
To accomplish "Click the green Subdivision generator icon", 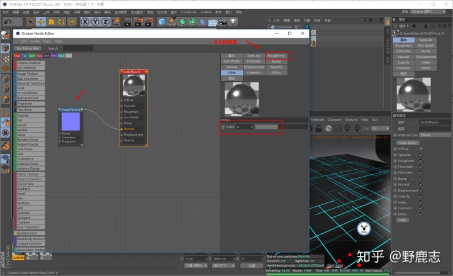I will [x=182, y=21].
